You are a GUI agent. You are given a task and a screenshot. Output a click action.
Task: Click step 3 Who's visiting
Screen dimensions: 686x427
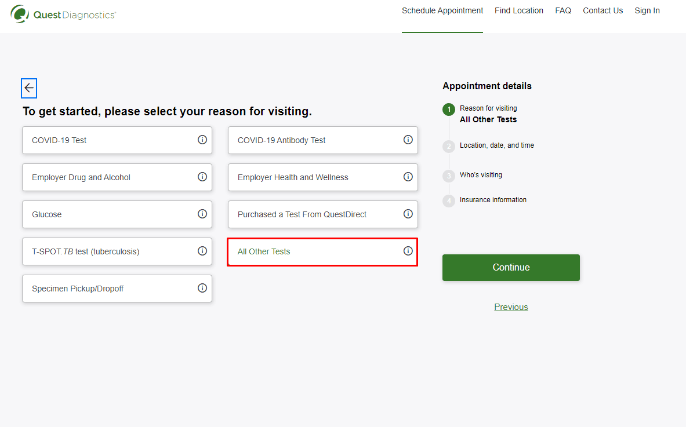[x=473, y=175]
